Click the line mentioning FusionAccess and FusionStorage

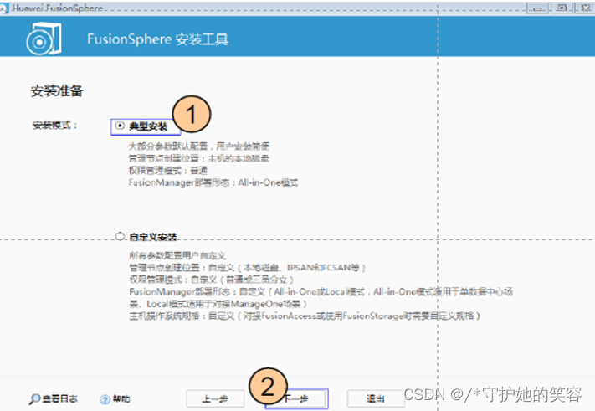pyautogui.click(x=305, y=316)
